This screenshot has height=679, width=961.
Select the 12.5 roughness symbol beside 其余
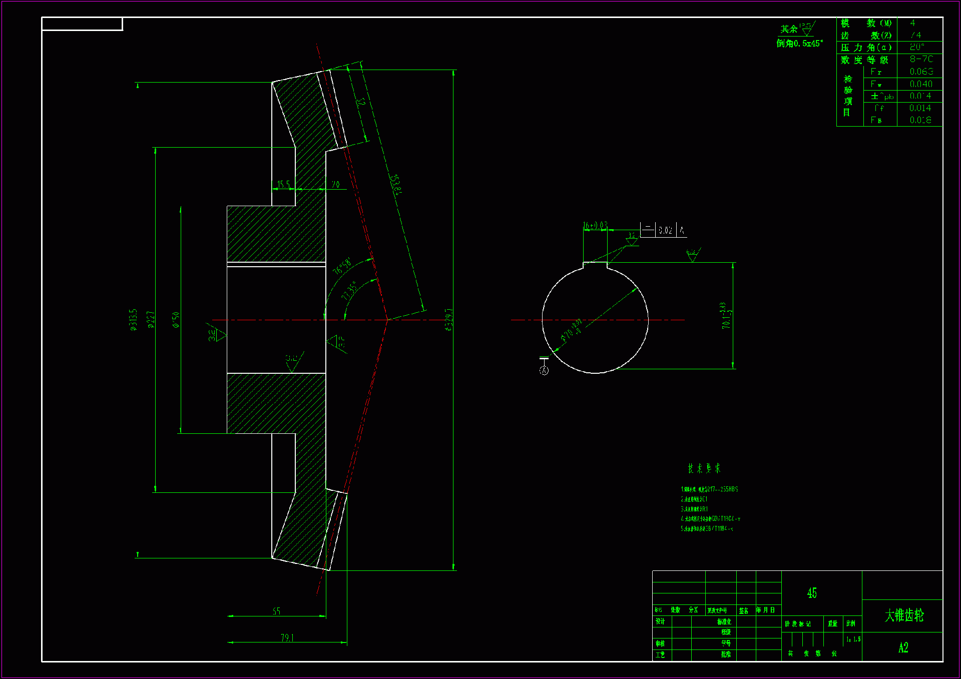tap(807, 29)
